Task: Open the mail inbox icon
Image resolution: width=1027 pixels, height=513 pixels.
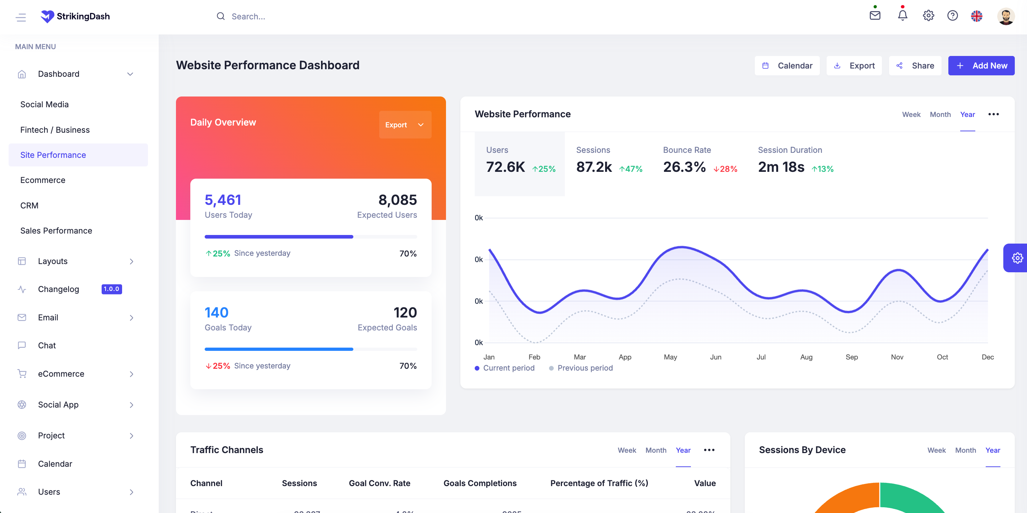Action: click(875, 16)
